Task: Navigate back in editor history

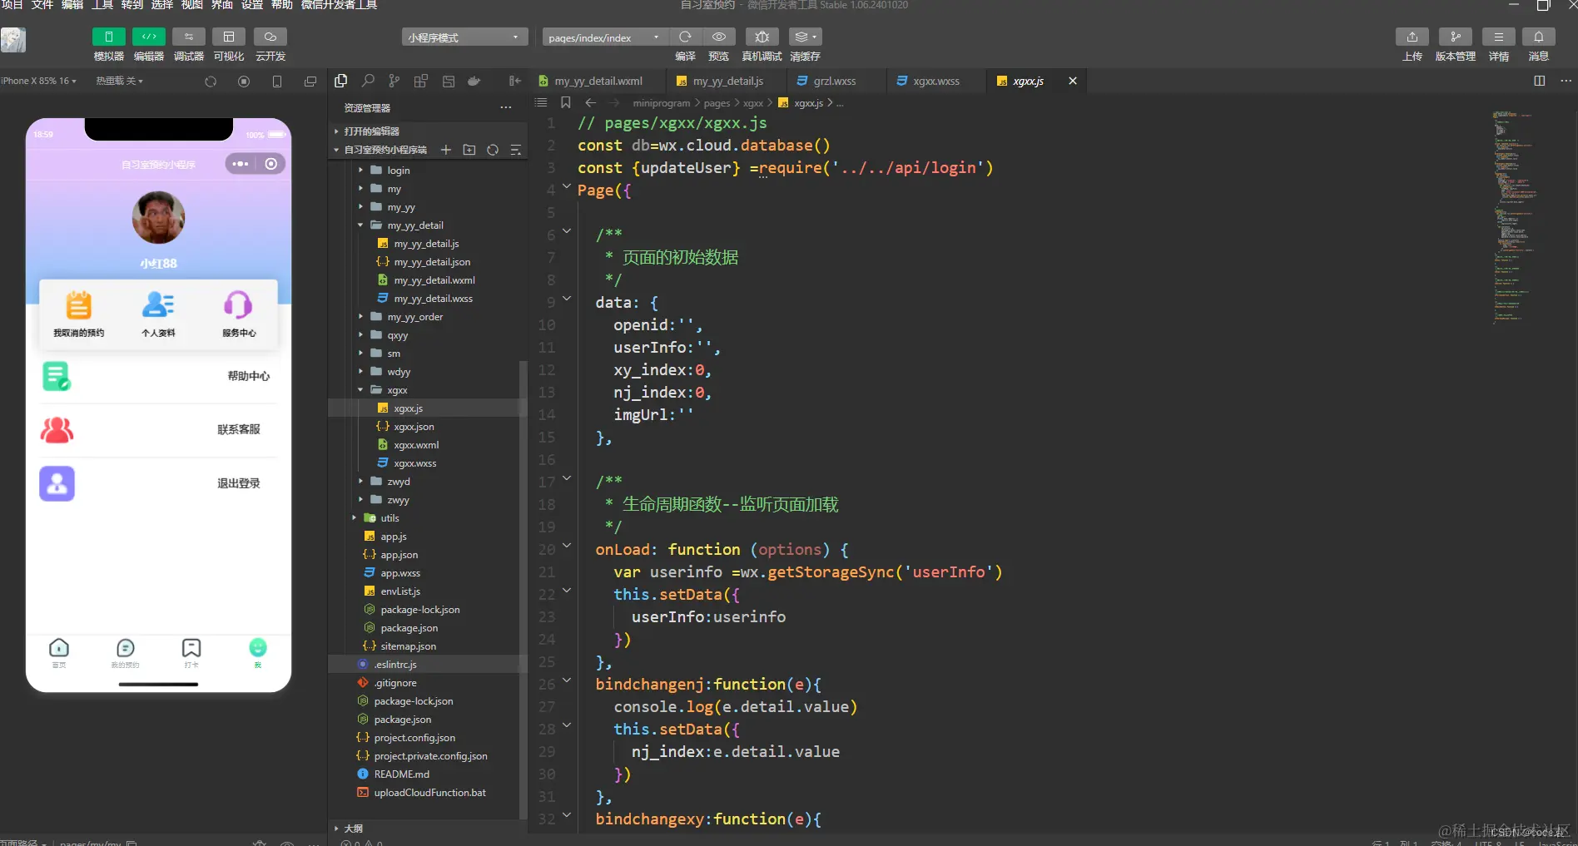Action: pos(591,102)
